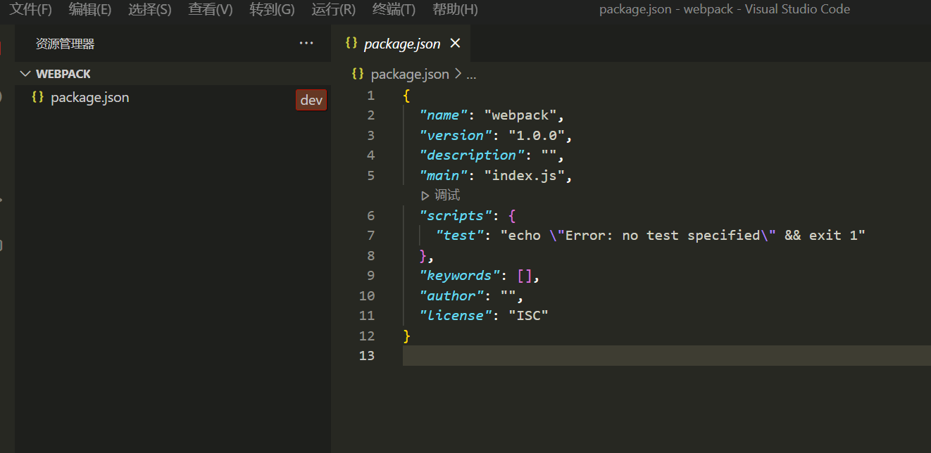Open the 转到(G) menu

271,11
